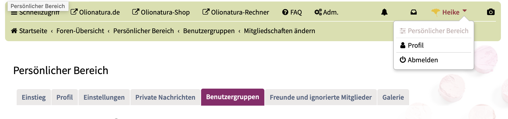Open the Olionatura-Rechner link

click(x=236, y=12)
